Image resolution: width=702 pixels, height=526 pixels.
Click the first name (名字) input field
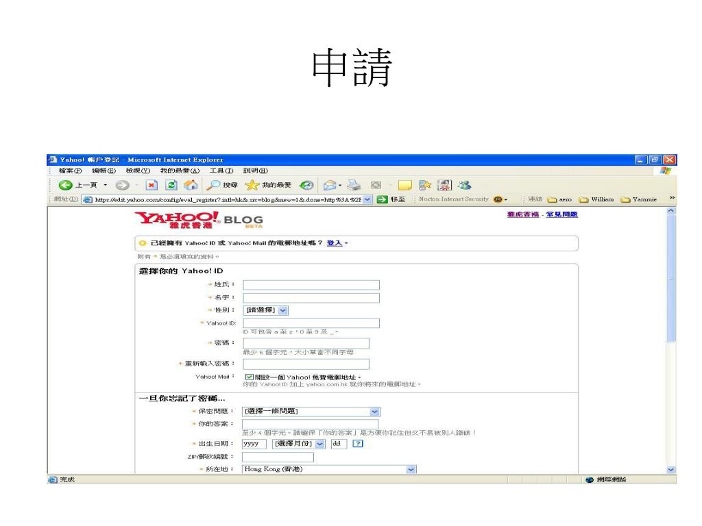pos(311,298)
